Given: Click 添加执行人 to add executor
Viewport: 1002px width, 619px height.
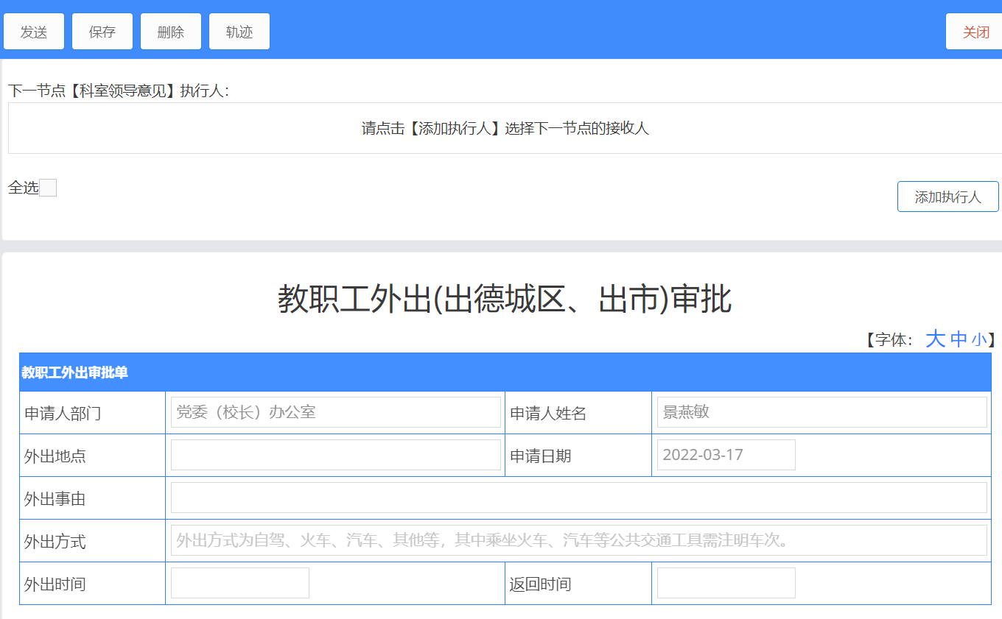Looking at the screenshot, I should click(x=947, y=197).
